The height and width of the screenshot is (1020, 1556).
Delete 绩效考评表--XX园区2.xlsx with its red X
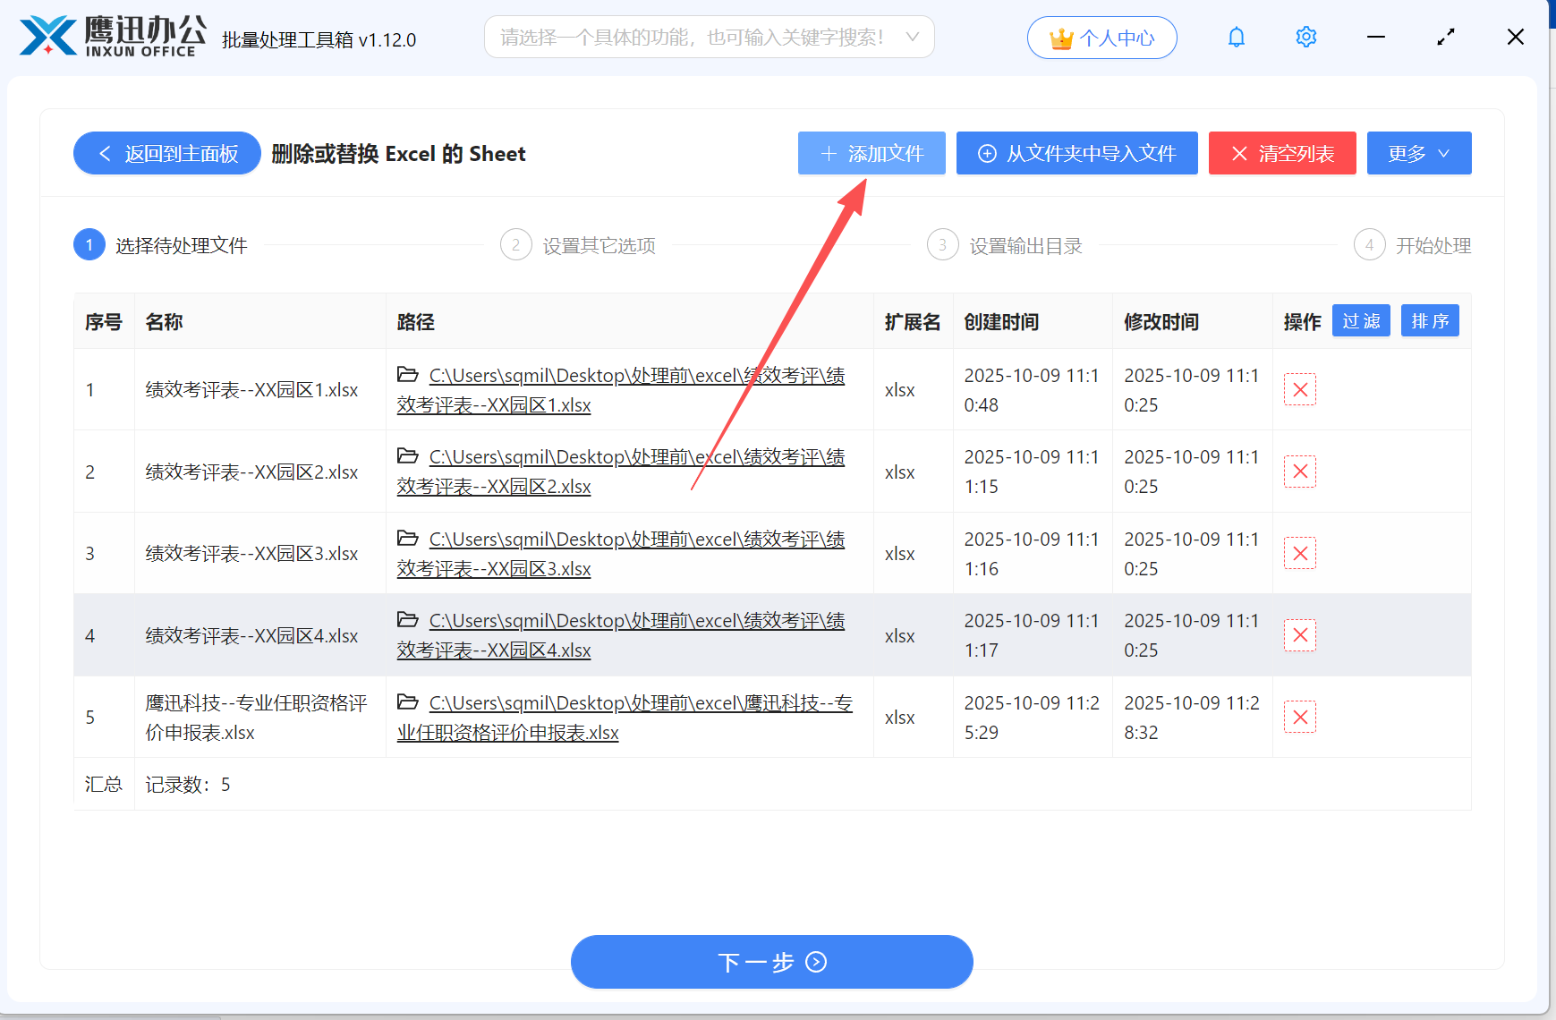(x=1300, y=472)
